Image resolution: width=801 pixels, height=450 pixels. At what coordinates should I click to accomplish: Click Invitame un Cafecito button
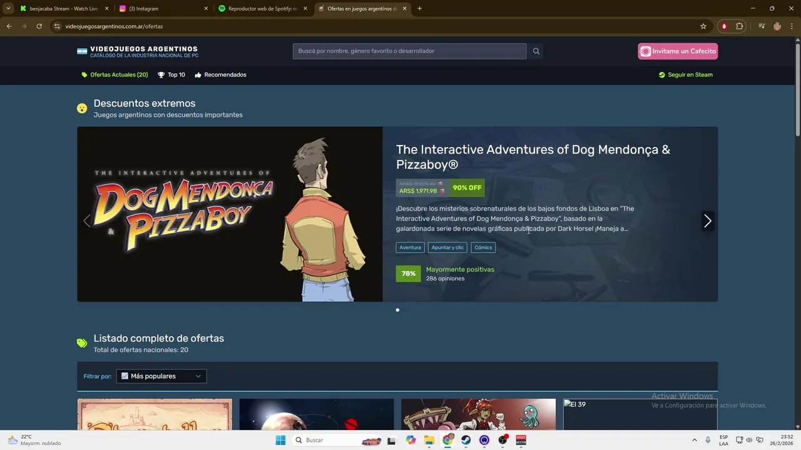pos(678,51)
